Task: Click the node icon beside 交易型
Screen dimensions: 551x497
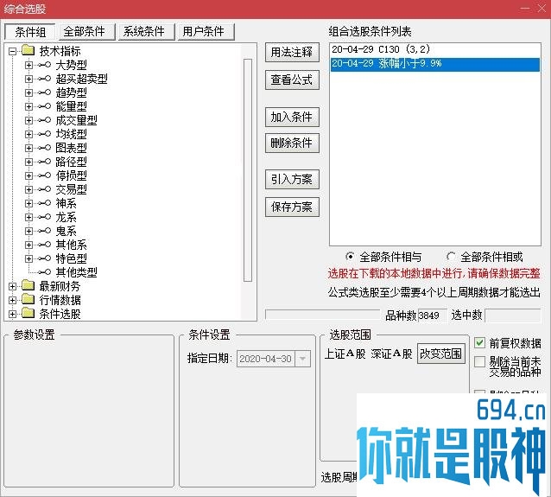Action: 44,189
